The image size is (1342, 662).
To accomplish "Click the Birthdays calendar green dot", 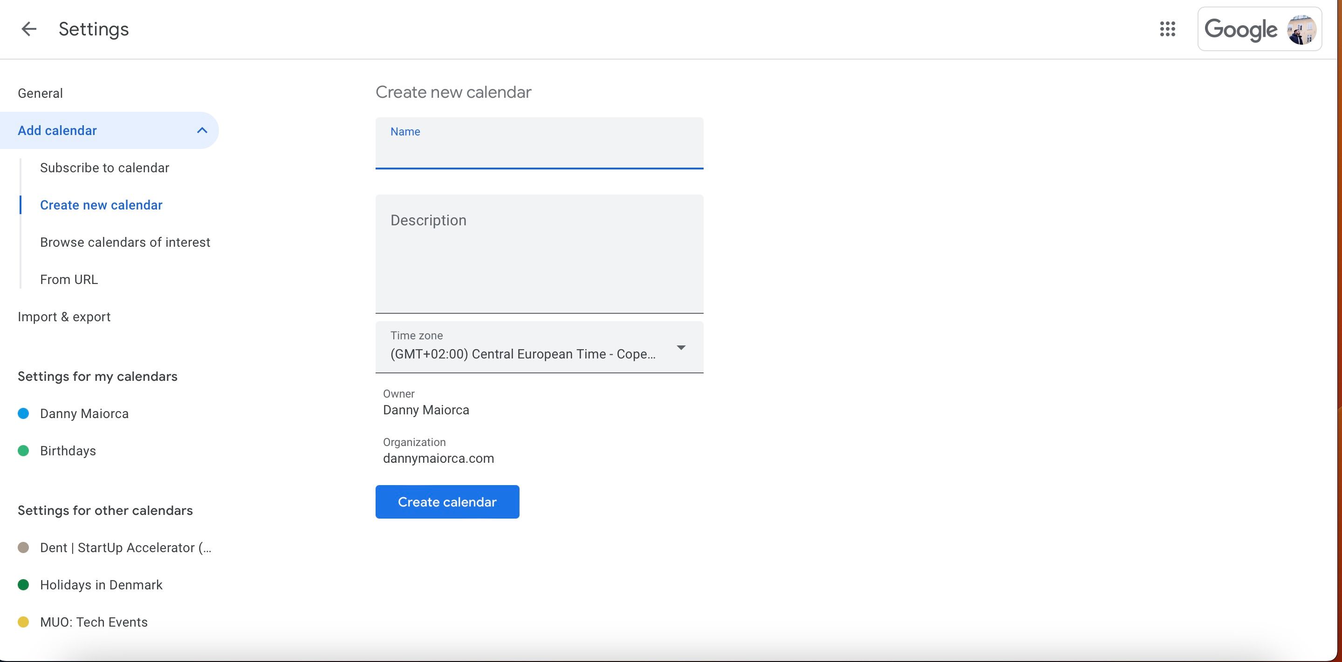I will tap(23, 450).
